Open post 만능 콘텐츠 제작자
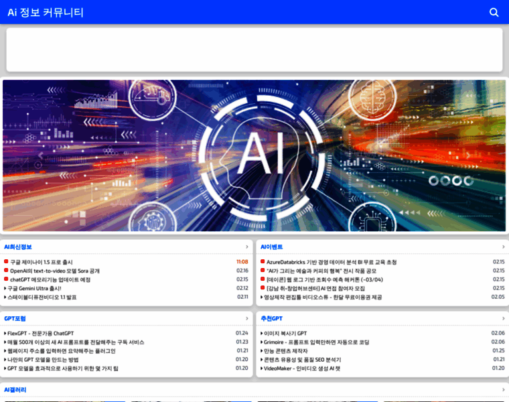 [286, 351]
